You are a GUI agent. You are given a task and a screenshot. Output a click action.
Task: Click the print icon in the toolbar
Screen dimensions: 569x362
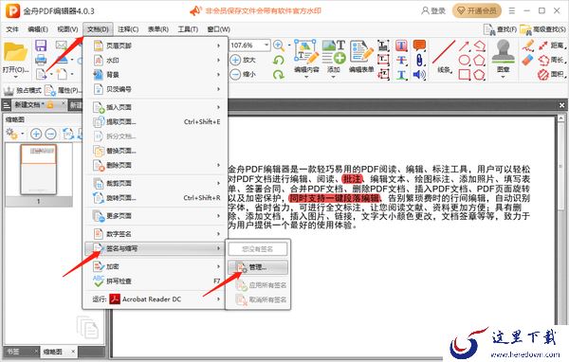[41, 60]
